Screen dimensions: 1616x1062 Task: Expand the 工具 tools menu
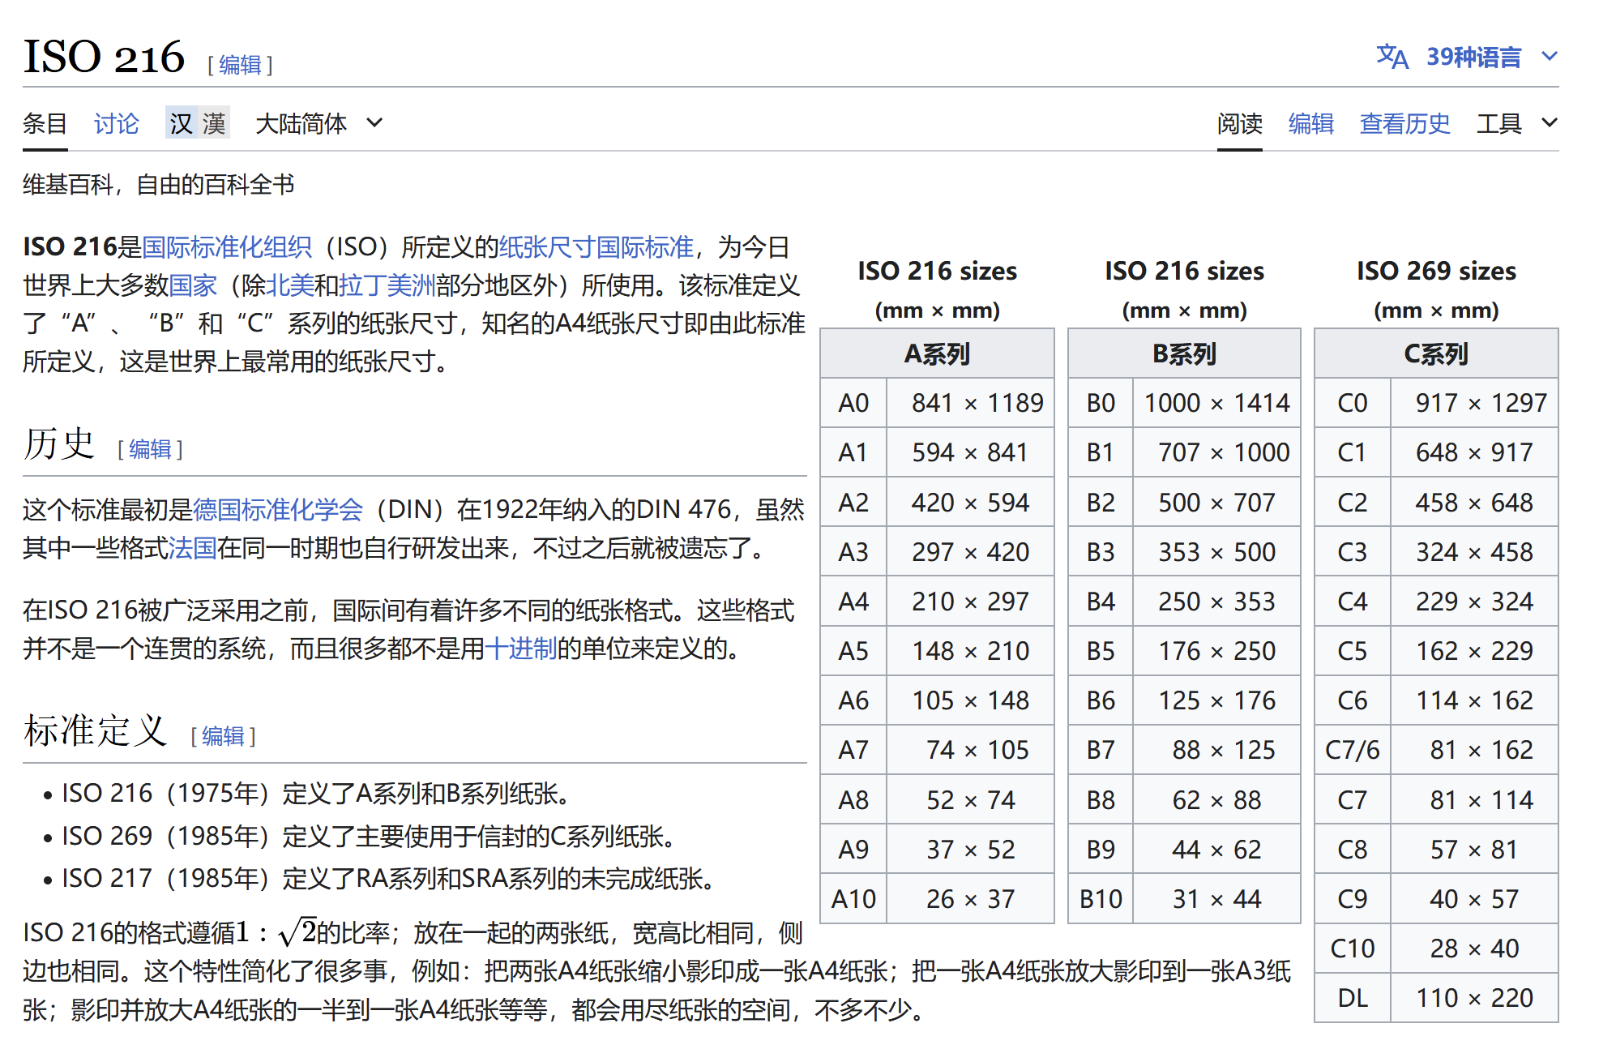click(1517, 123)
